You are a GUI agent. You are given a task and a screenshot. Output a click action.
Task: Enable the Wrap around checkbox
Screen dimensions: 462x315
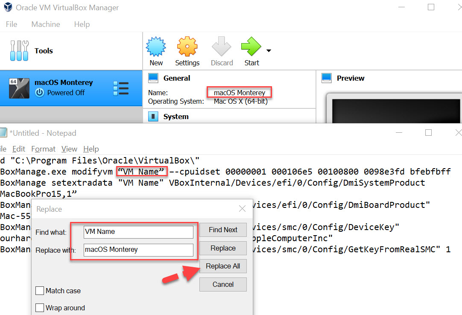tap(40, 308)
